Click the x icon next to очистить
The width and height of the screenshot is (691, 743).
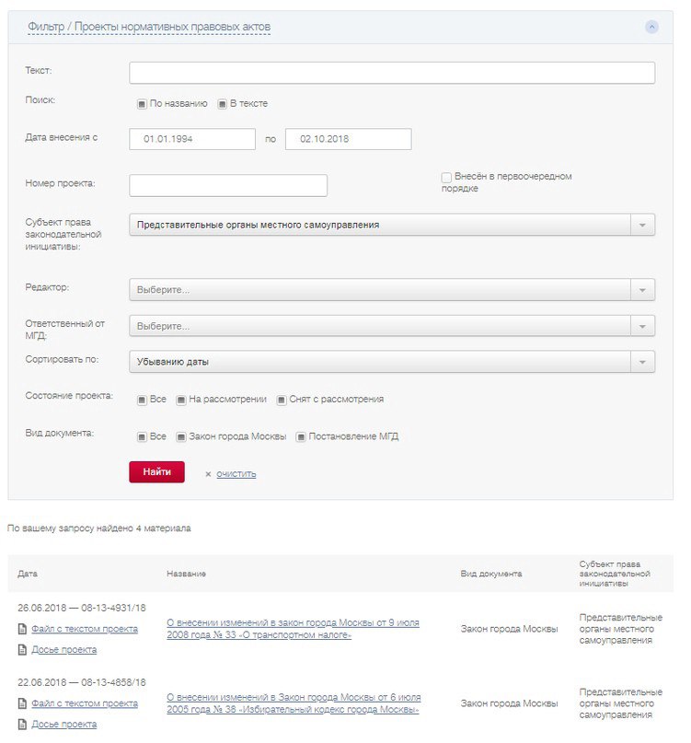208,474
